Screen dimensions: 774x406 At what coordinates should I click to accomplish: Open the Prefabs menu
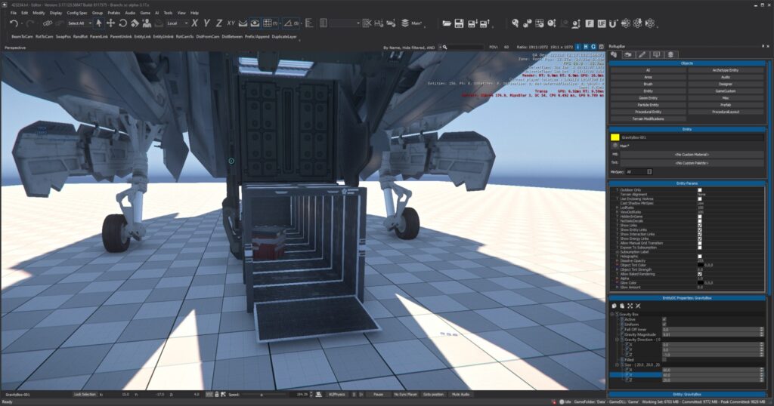[x=115, y=13]
